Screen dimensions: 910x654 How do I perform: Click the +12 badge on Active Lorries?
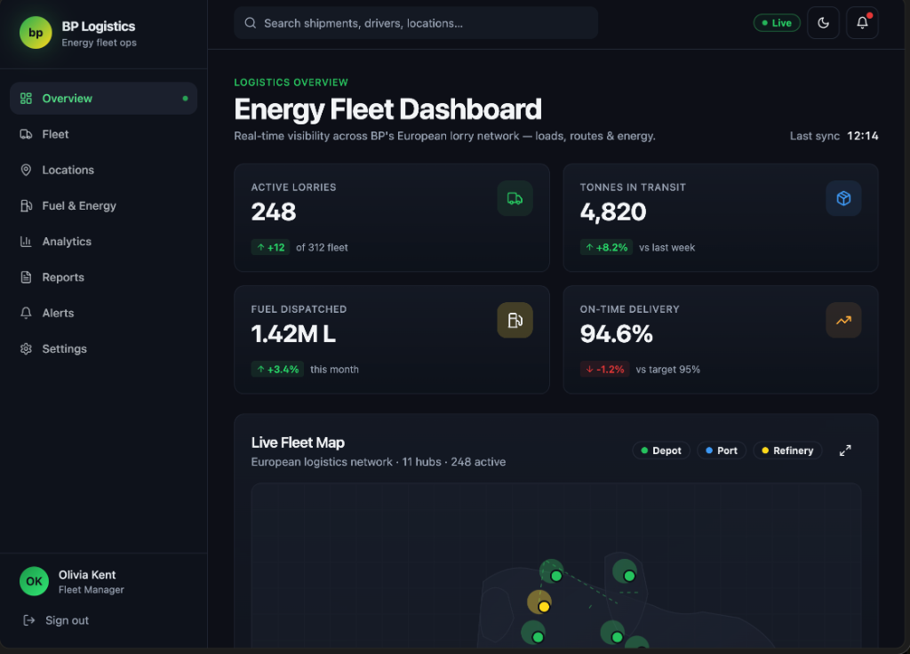(270, 247)
